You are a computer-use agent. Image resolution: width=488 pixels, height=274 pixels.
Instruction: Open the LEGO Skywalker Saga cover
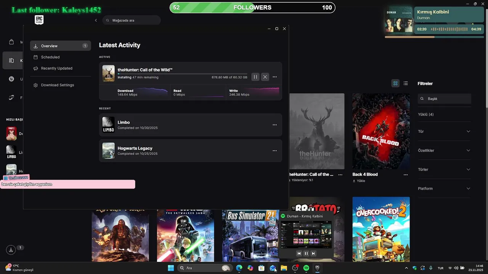click(x=185, y=236)
